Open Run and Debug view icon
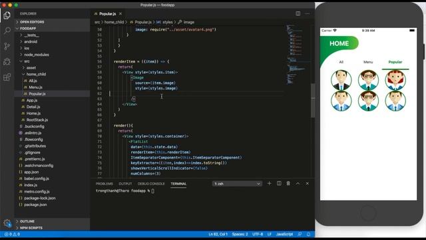 [x=7, y=61]
